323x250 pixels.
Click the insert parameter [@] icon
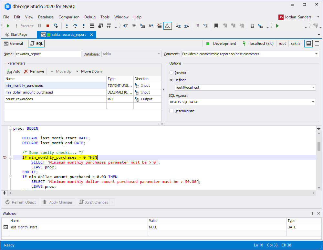[134, 26]
